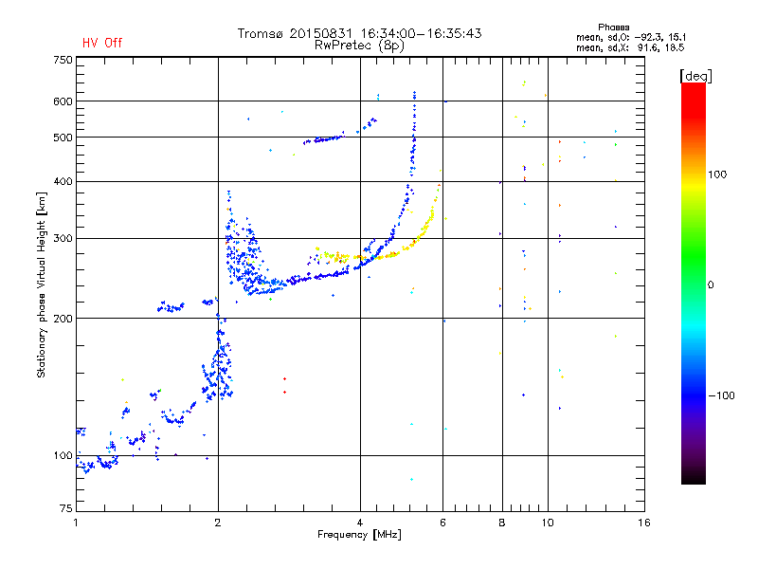The width and height of the screenshot is (758, 569).
Task: Click the colorbar tick label '0'
Action: [x=711, y=285]
